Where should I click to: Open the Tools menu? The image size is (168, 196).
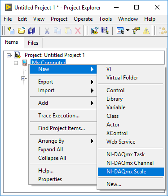[105, 19]
